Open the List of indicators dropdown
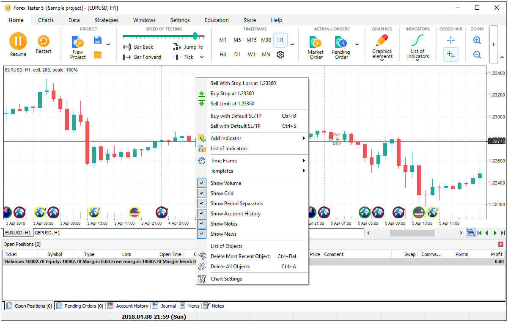The height and width of the screenshot is (322, 508). [x=418, y=47]
